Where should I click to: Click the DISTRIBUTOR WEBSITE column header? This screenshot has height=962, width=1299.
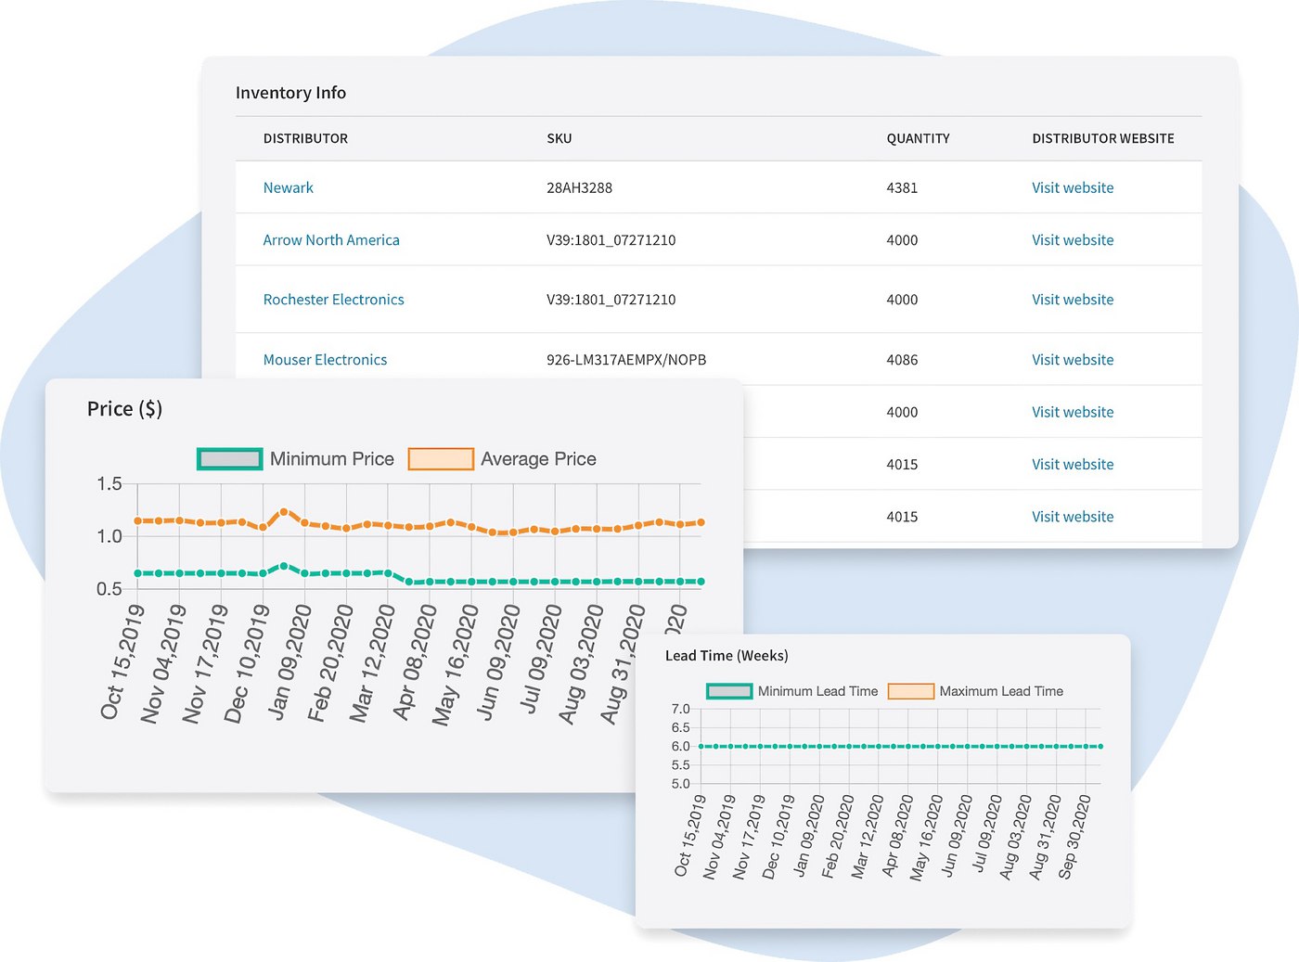pos(1102,139)
